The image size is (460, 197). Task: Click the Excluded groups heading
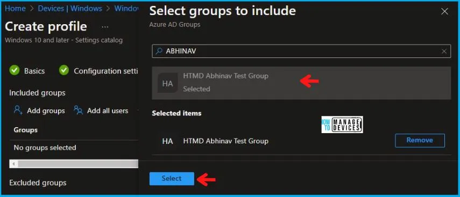coord(38,183)
